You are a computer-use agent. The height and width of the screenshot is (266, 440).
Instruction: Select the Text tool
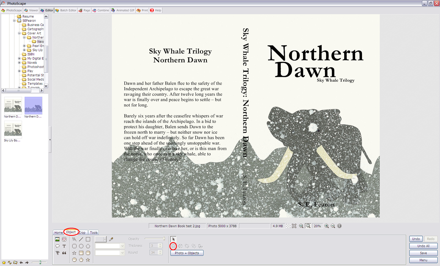click(64, 246)
